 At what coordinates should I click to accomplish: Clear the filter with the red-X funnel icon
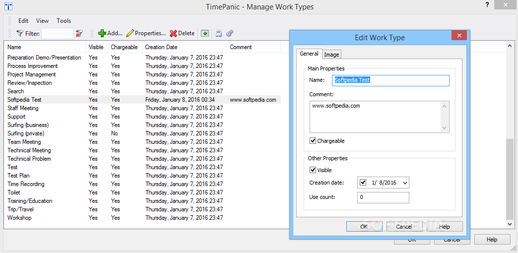coord(79,33)
